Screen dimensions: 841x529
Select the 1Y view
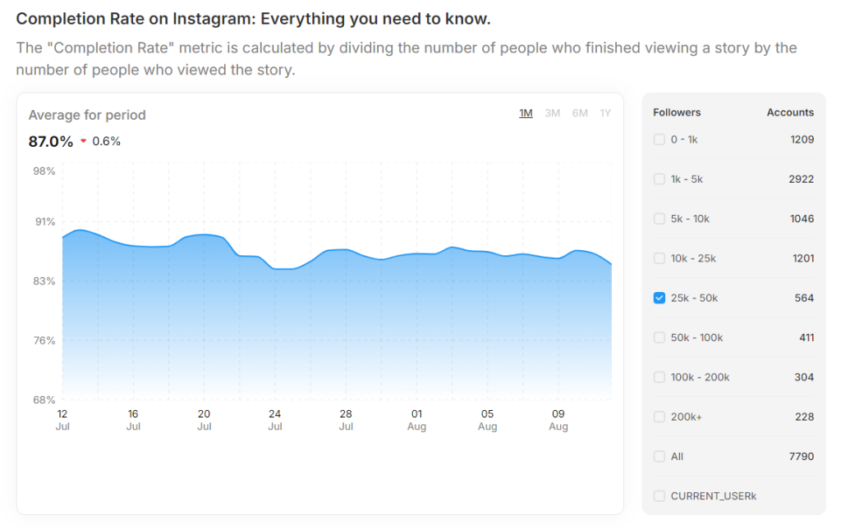[604, 113]
